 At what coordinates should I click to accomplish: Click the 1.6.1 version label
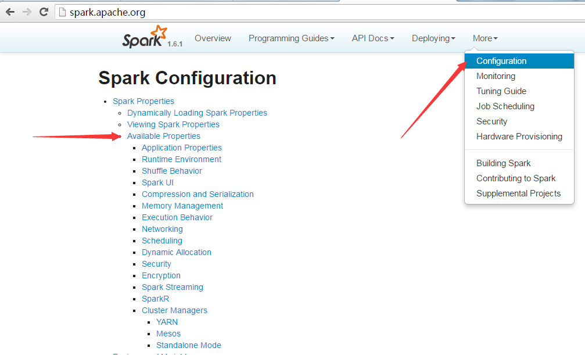(175, 44)
